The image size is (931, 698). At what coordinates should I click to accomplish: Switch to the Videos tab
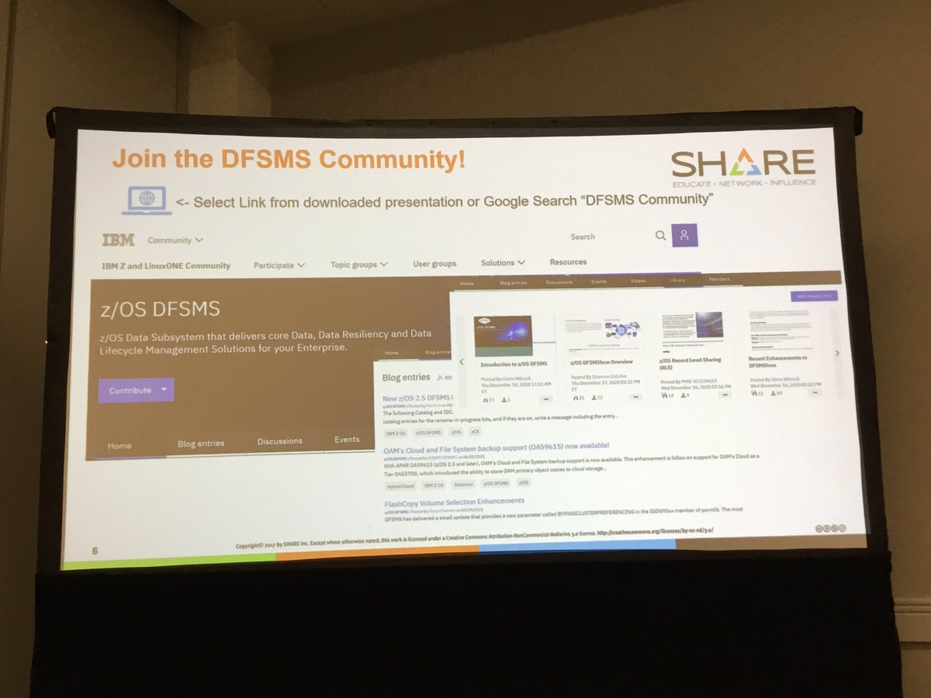click(x=638, y=281)
